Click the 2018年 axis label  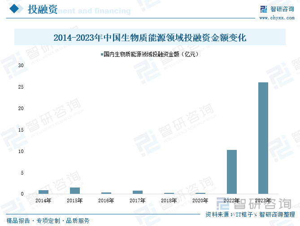click(x=169, y=200)
